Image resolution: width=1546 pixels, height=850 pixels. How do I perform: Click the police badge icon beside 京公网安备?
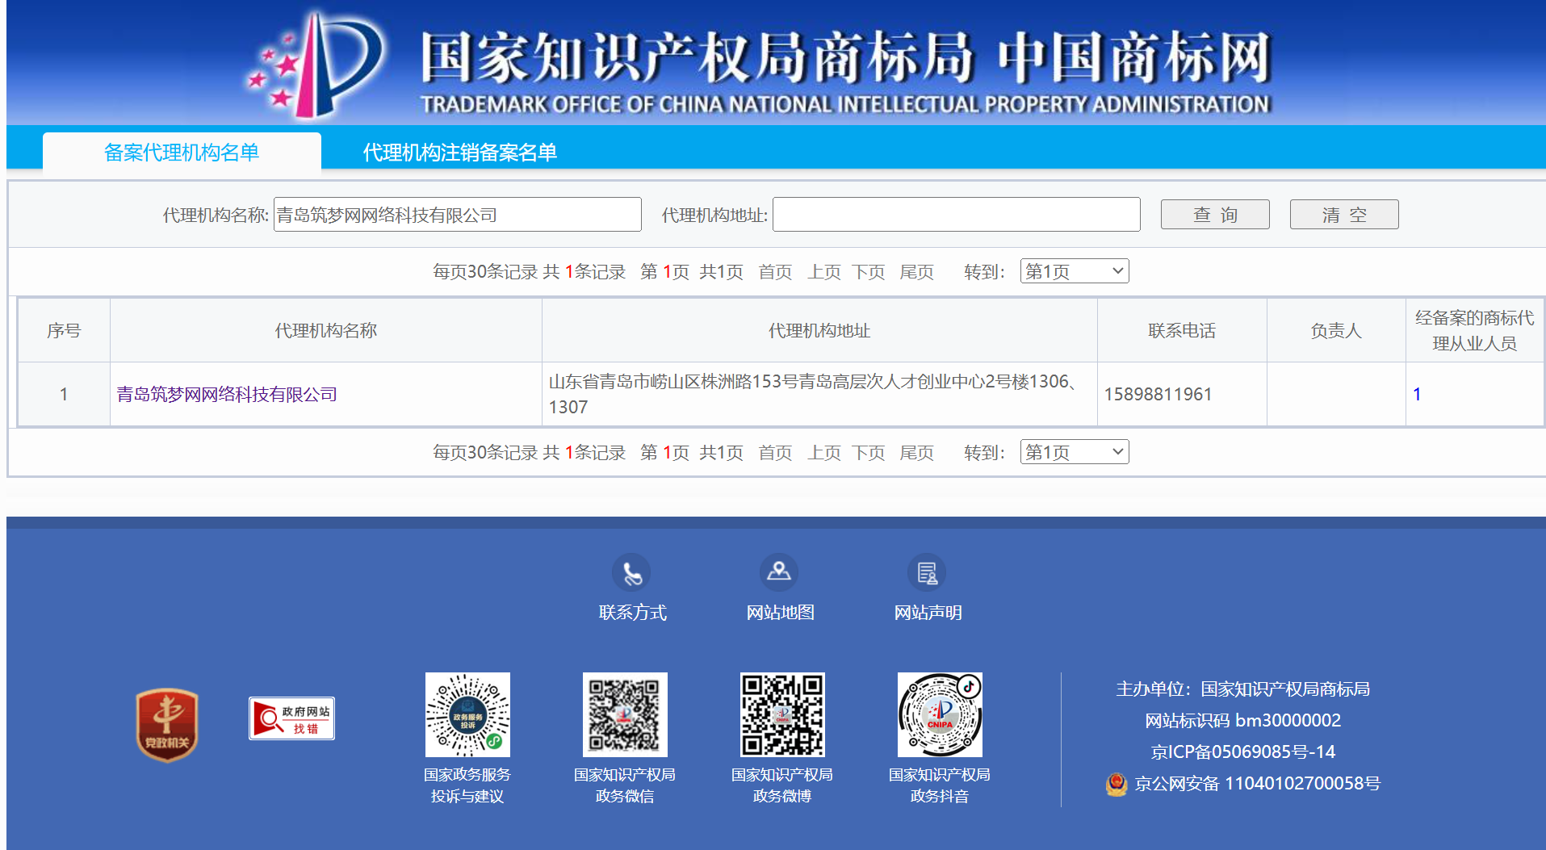click(x=1117, y=784)
